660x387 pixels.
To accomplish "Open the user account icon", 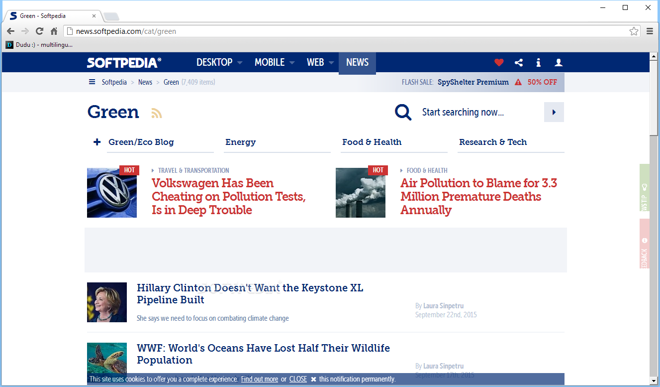I will pos(559,62).
